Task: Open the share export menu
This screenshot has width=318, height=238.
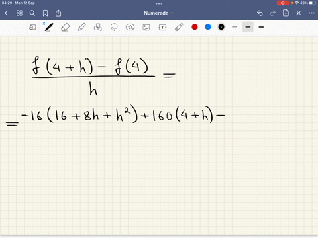Action: point(58,13)
